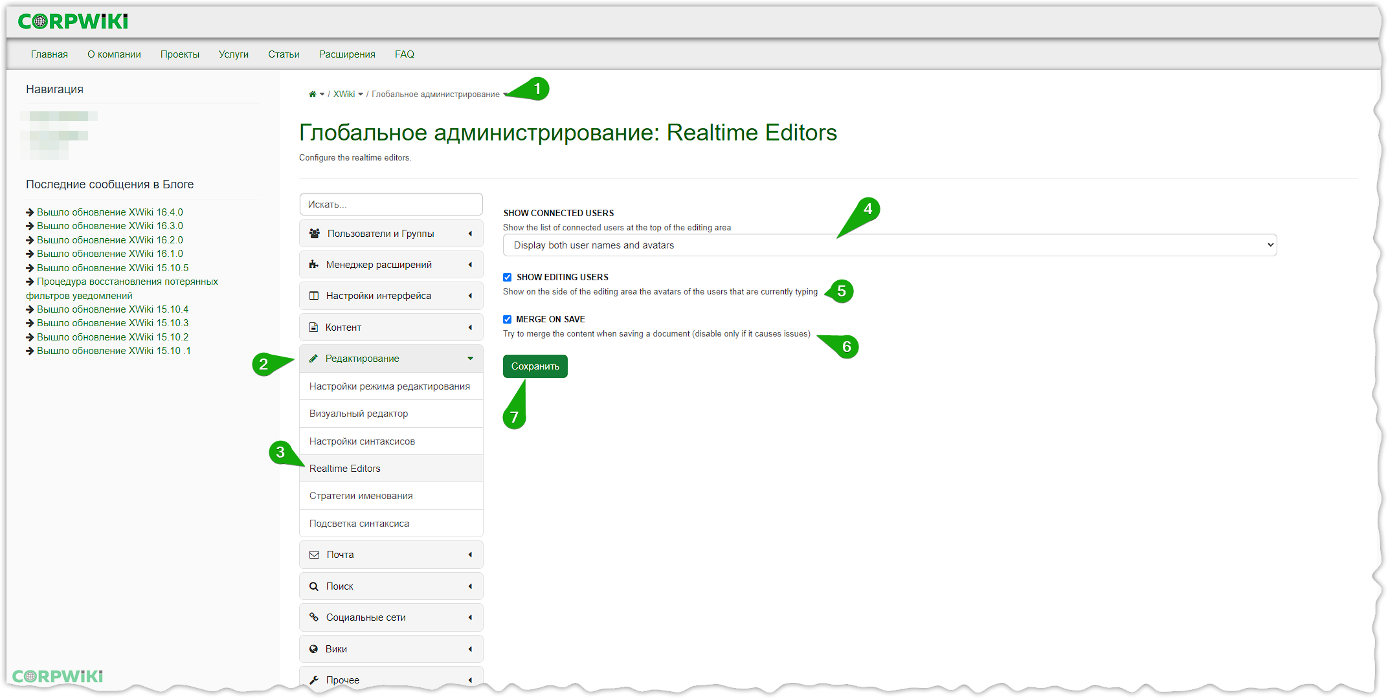This screenshot has height=699, width=1388.
Task: Toggle Show Editing Users checkbox
Action: [x=508, y=277]
